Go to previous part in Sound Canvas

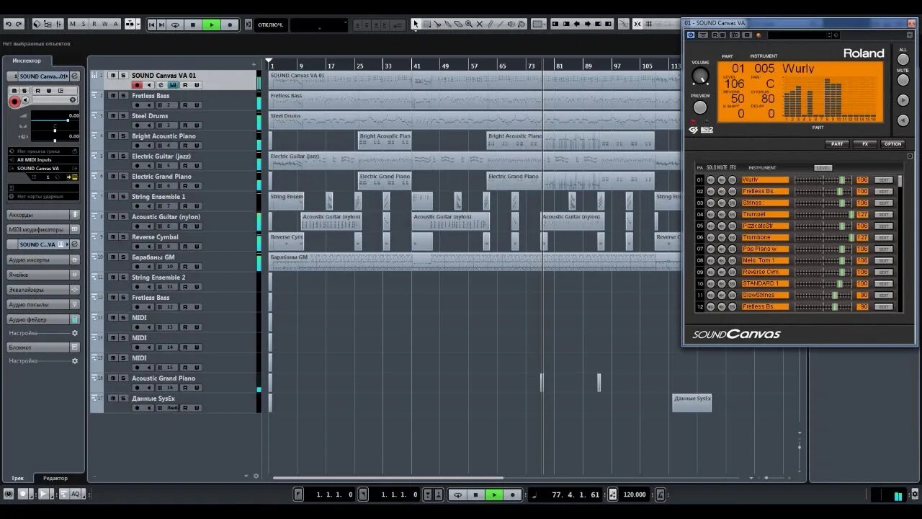pos(903,120)
